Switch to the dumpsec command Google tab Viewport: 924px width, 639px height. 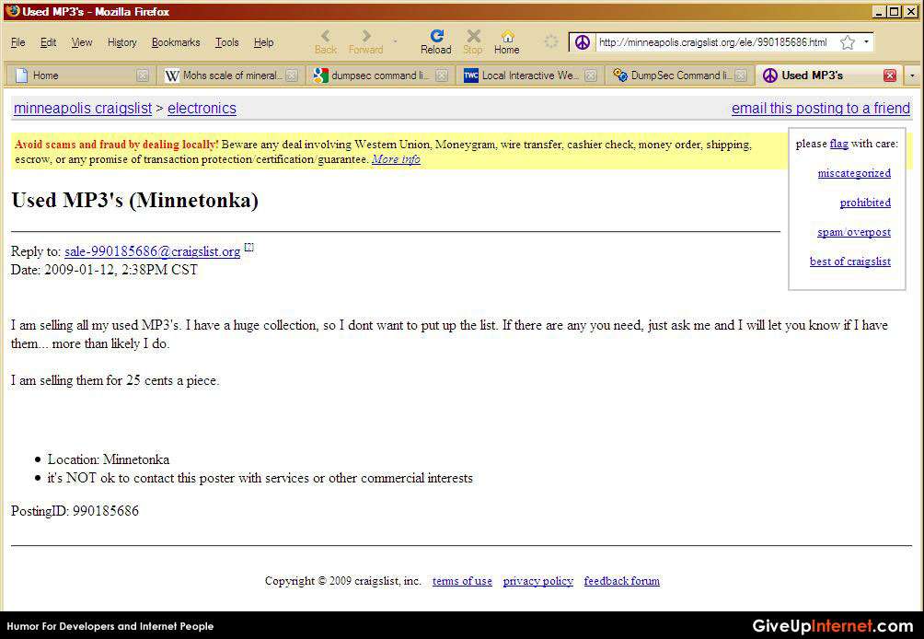pyautogui.click(x=380, y=76)
